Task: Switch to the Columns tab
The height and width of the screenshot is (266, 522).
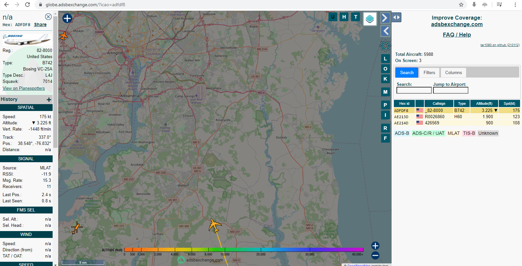Action: (453, 72)
